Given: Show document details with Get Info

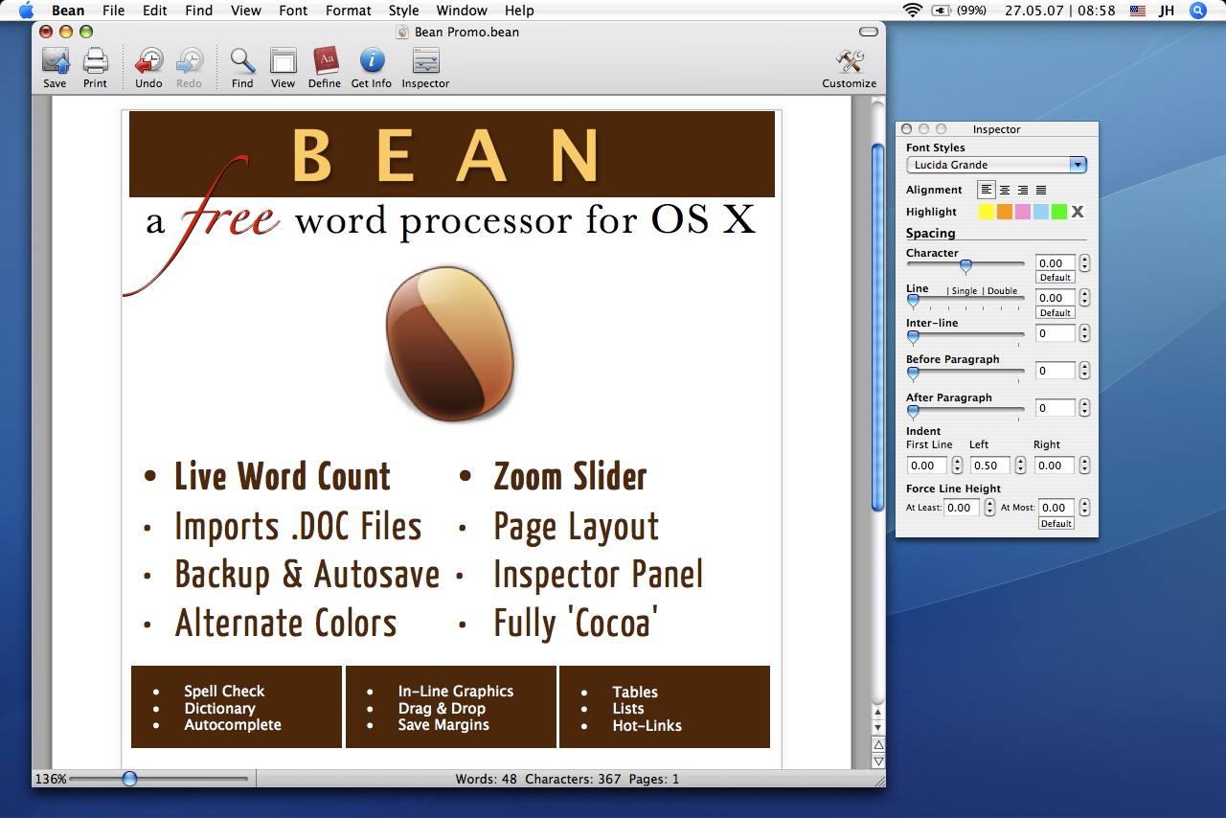Looking at the screenshot, I should point(372,63).
